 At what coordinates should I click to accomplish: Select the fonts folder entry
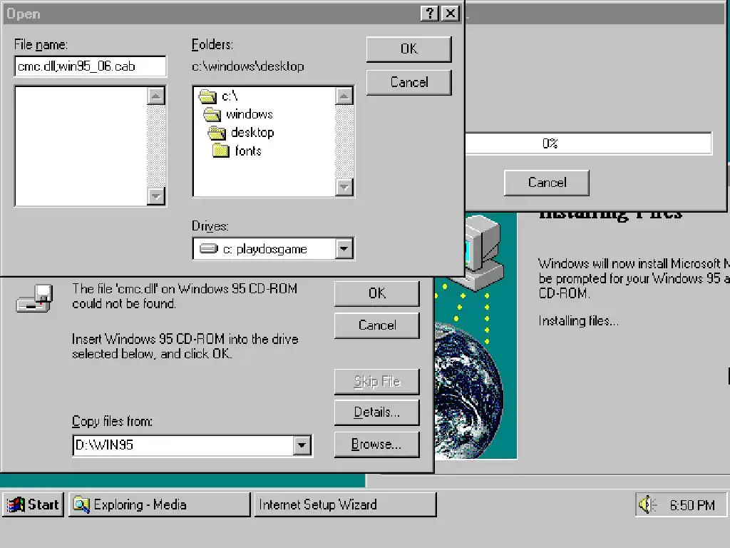pos(247,151)
